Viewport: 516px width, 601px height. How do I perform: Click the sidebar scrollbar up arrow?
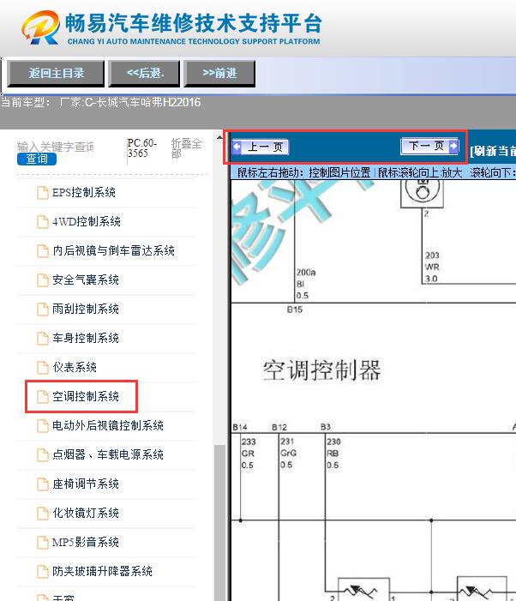click(x=219, y=136)
